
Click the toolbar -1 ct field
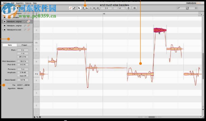tap(119, 8)
